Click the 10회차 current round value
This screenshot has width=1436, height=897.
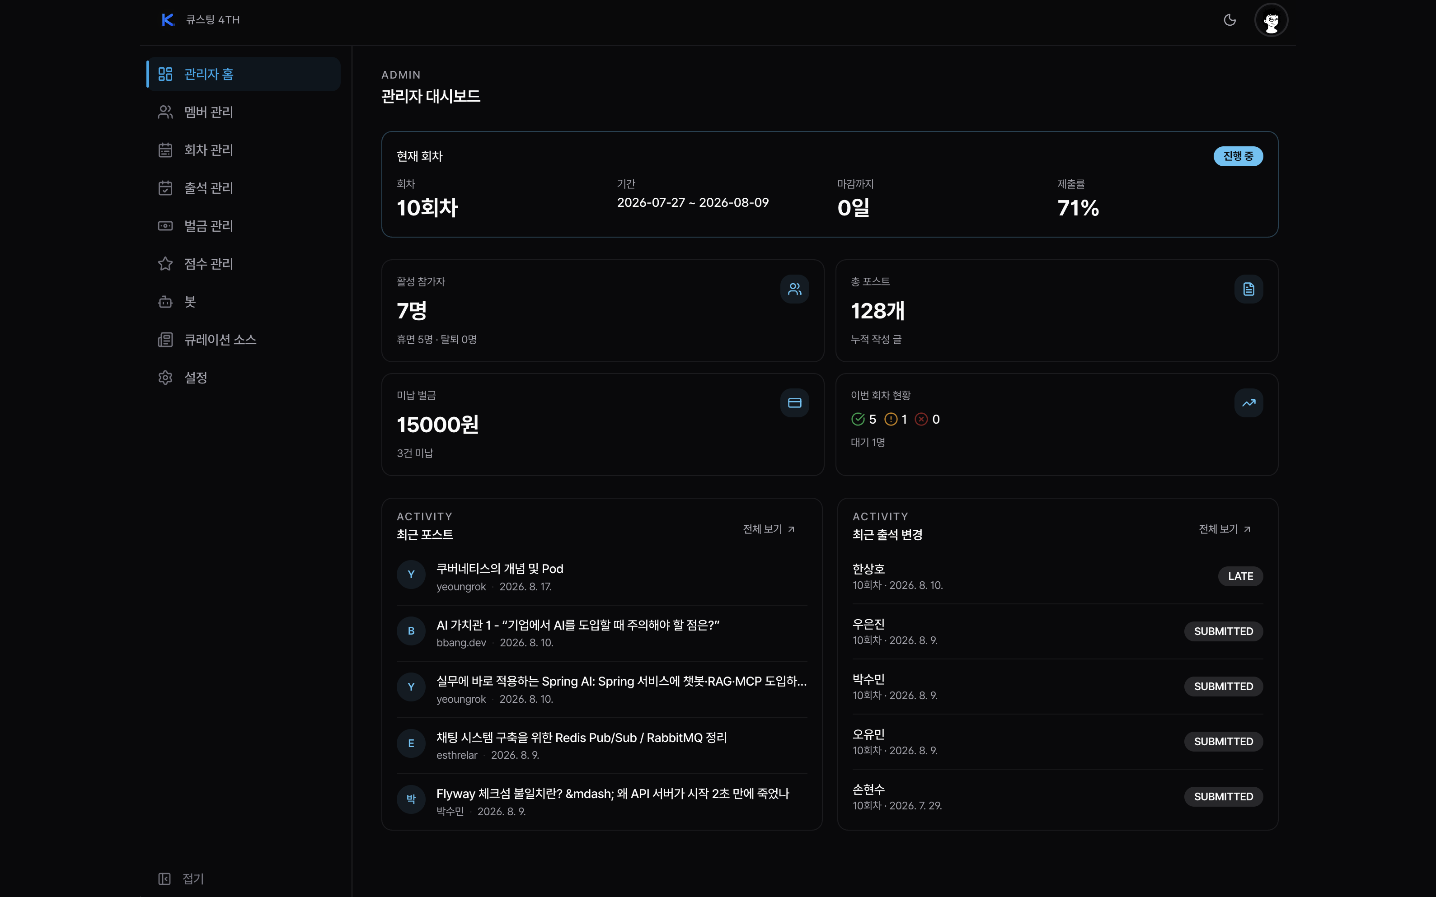pyautogui.click(x=427, y=208)
